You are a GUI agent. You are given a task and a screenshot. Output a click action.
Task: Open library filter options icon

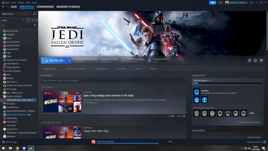tap(35, 25)
